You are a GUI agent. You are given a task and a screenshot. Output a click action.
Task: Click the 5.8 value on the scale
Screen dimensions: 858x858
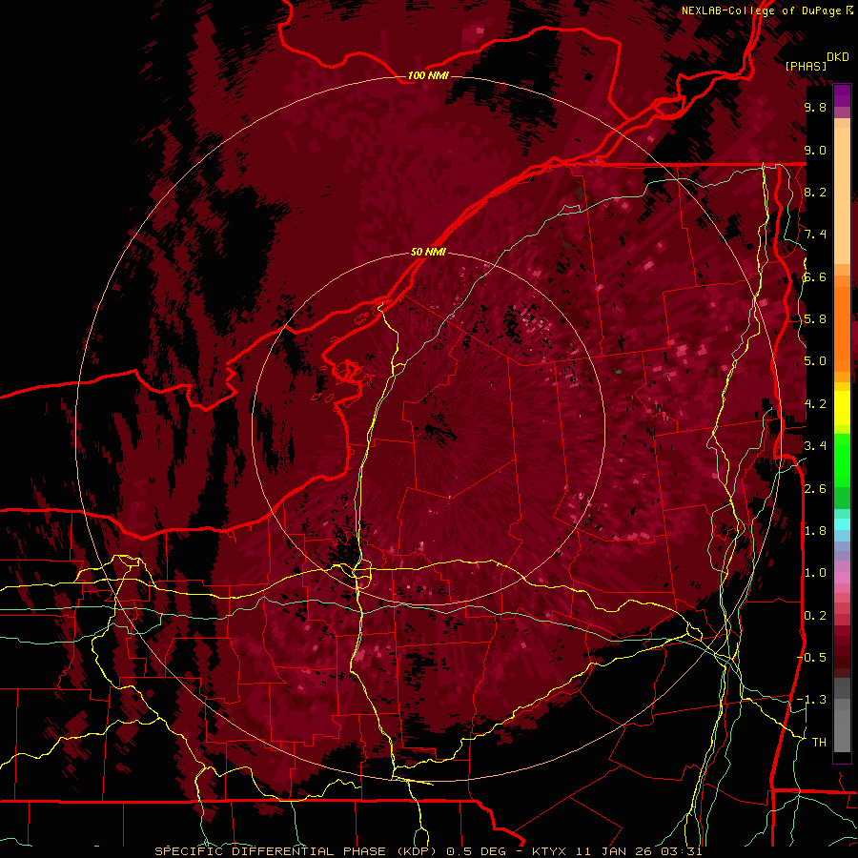tap(815, 319)
